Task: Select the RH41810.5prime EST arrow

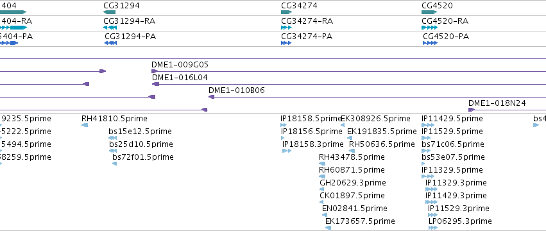Action: point(85,125)
